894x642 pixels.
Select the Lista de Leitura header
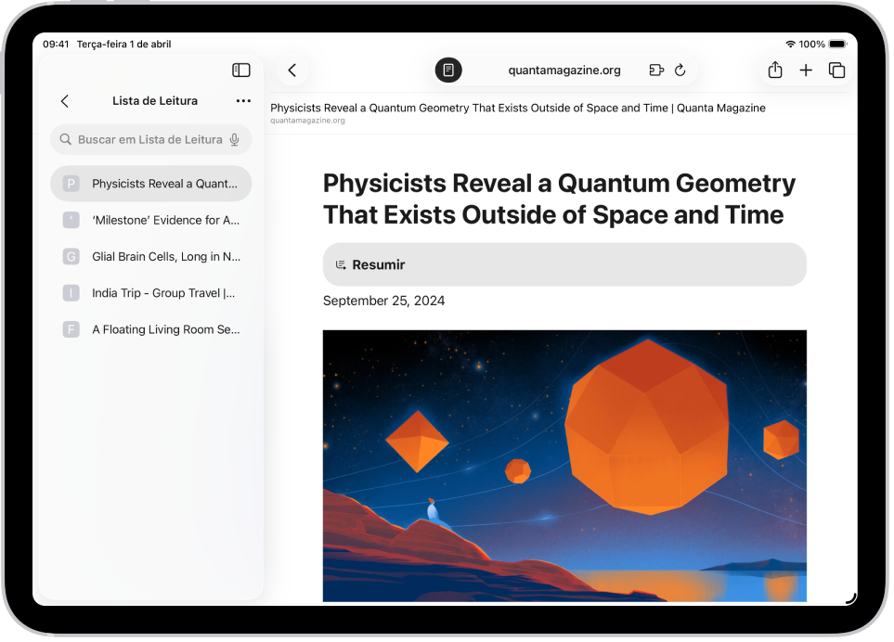(x=155, y=100)
